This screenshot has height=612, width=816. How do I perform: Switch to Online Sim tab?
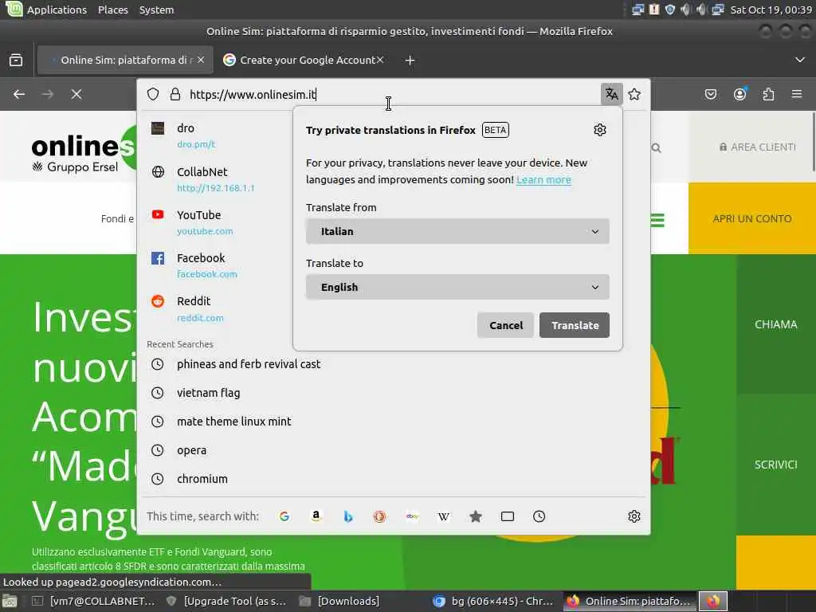pos(124,61)
